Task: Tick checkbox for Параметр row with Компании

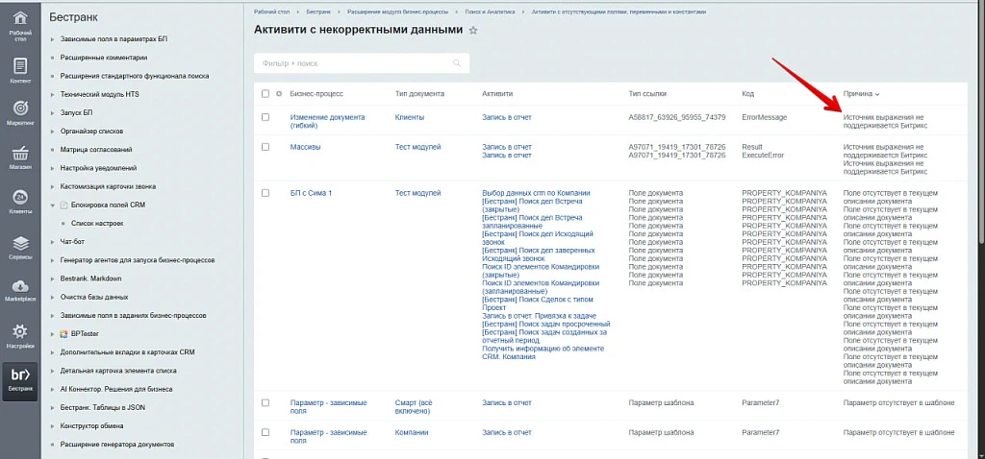Action: coord(265,433)
